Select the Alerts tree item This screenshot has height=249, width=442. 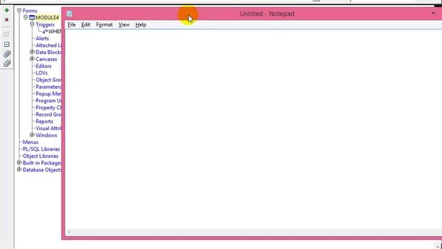click(42, 39)
